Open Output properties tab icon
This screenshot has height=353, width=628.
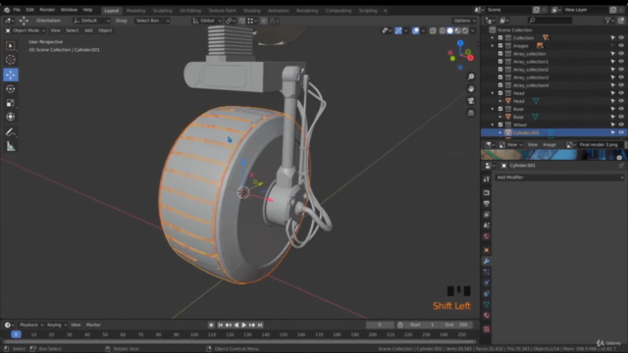(x=487, y=204)
